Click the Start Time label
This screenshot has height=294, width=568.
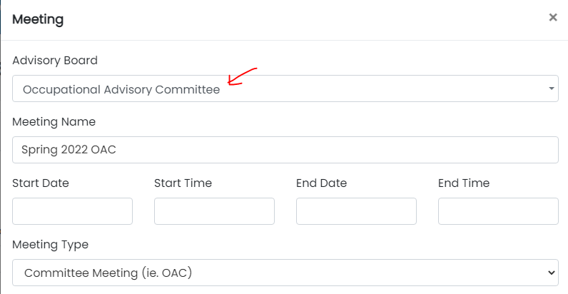pyautogui.click(x=183, y=183)
